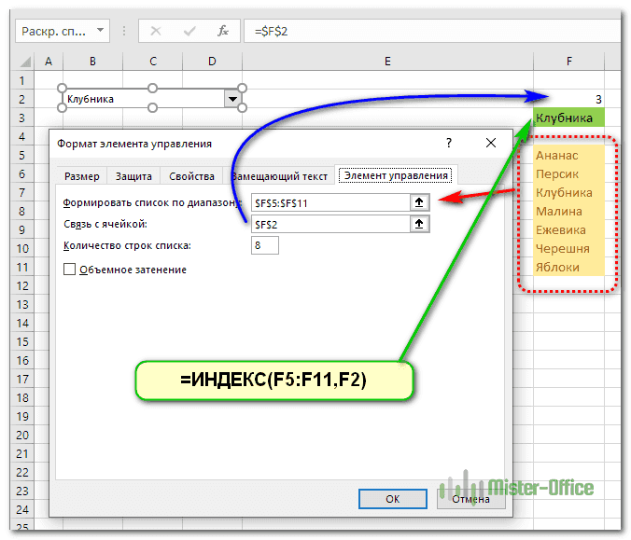Click the Ежевика cell
This screenshot has width=631, height=540.
[569, 230]
